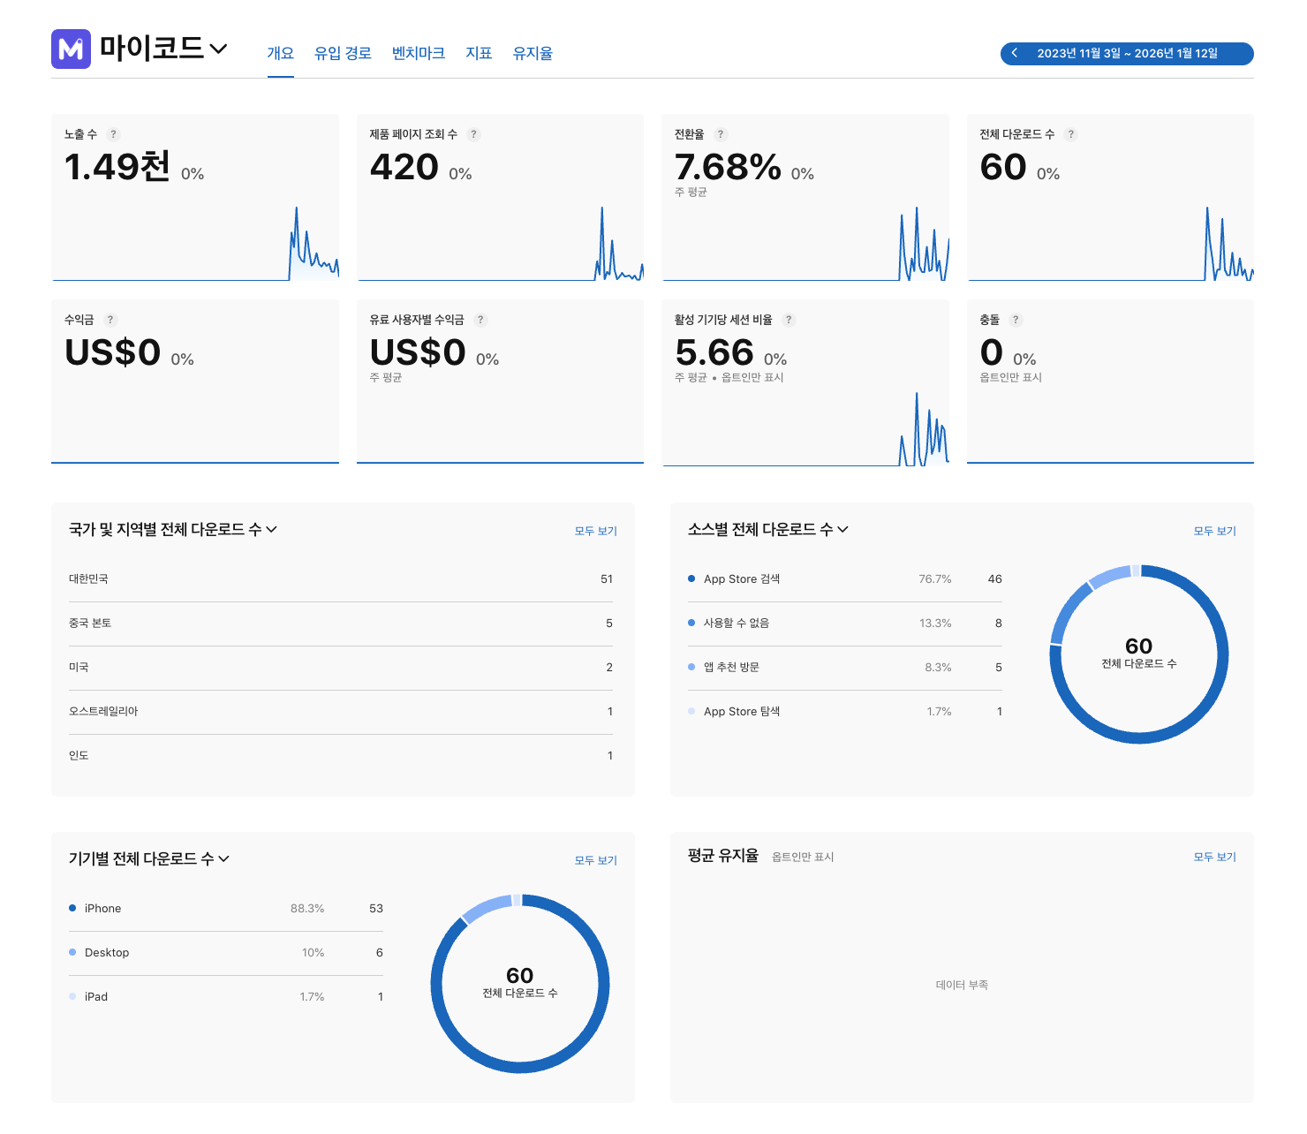
Task: Open the 마이코드 app switcher dropdown
Action: click(x=218, y=49)
